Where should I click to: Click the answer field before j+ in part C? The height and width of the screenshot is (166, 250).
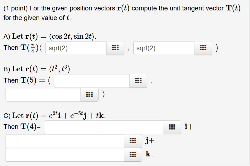point(64,141)
